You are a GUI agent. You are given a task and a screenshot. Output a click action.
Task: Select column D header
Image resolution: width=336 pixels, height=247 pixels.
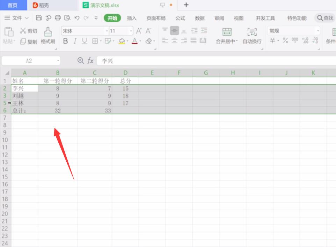(x=126, y=73)
